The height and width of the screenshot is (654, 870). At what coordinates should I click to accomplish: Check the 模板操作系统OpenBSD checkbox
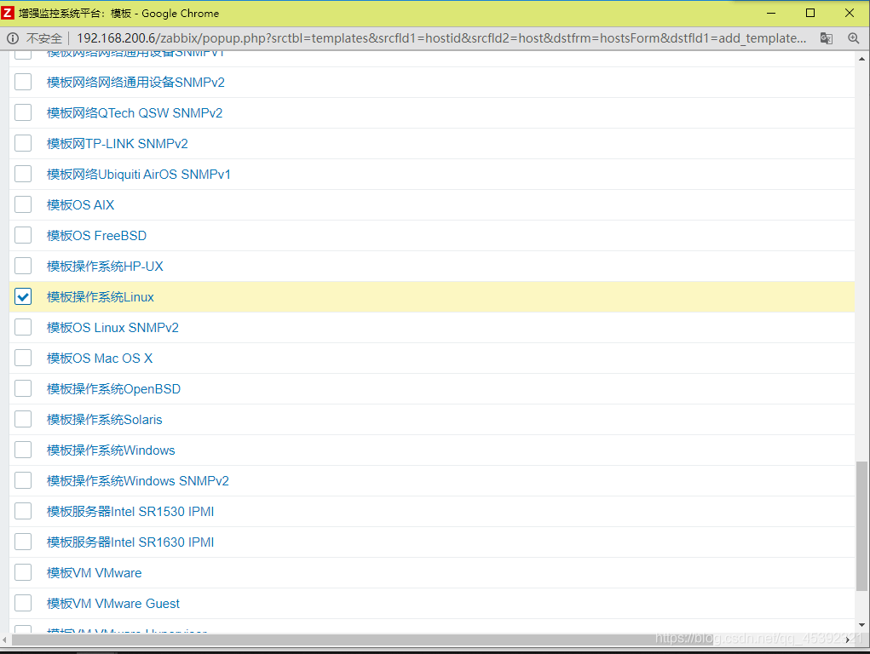click(23, 389)
